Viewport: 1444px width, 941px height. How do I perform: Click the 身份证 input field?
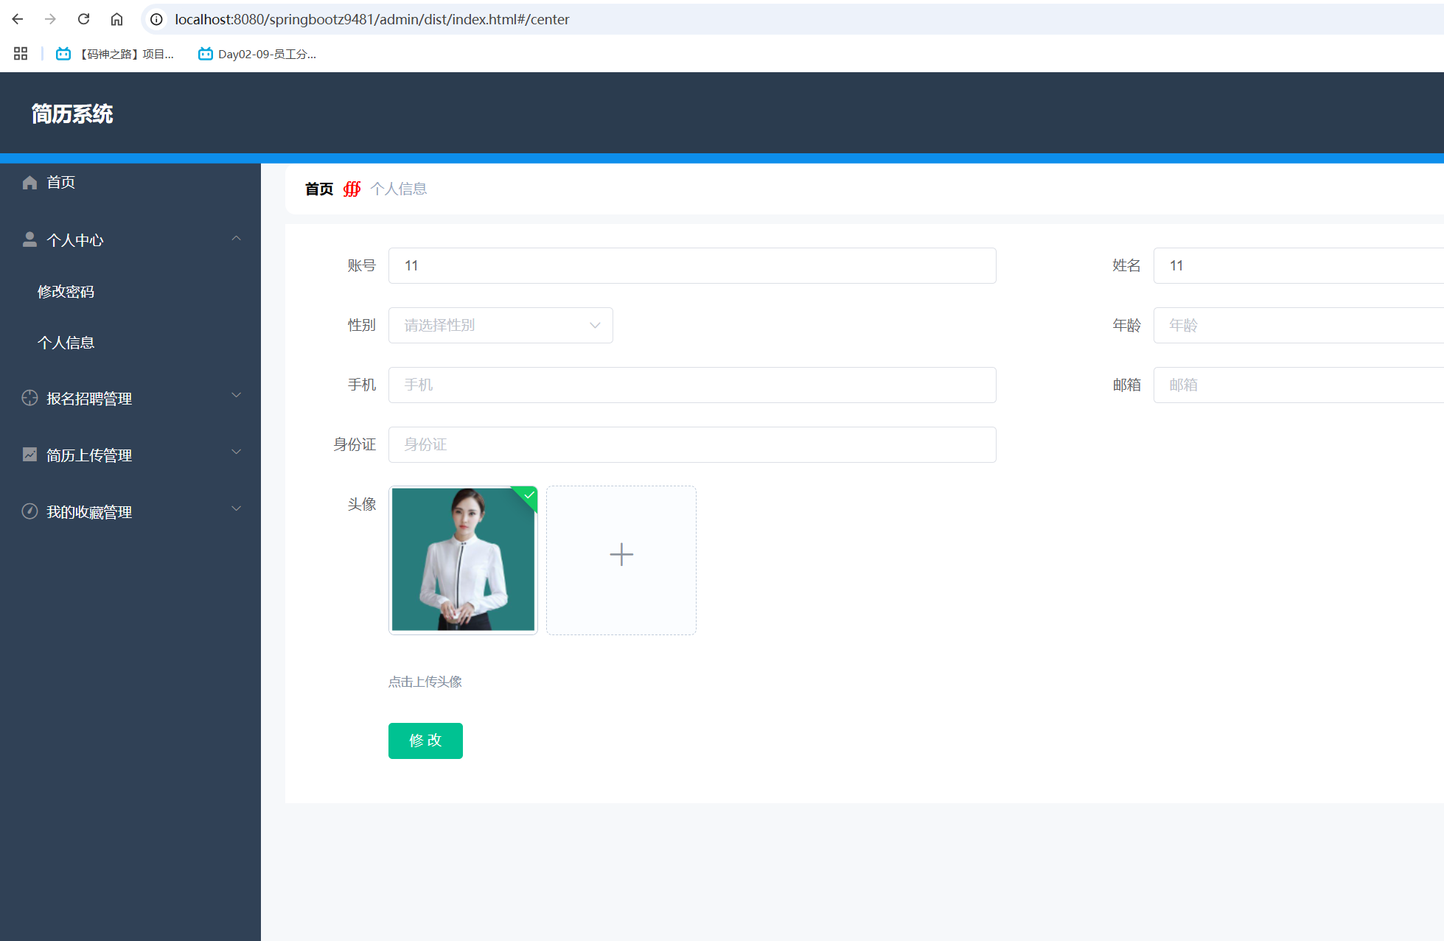coord(692,445)
